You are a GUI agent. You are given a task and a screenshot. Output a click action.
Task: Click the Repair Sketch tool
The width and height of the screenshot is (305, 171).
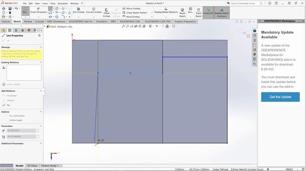pyautogui.click(x=182, y=13)
